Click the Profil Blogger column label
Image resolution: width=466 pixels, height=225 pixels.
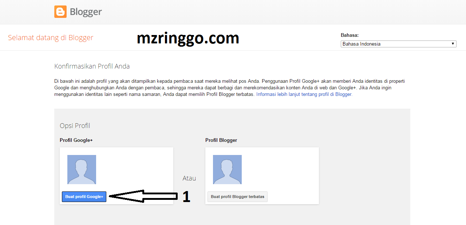[221, 140]
